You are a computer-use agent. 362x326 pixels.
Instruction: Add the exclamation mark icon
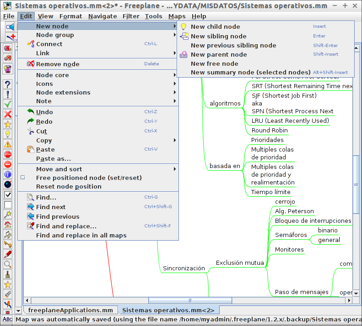click(8, 94)
